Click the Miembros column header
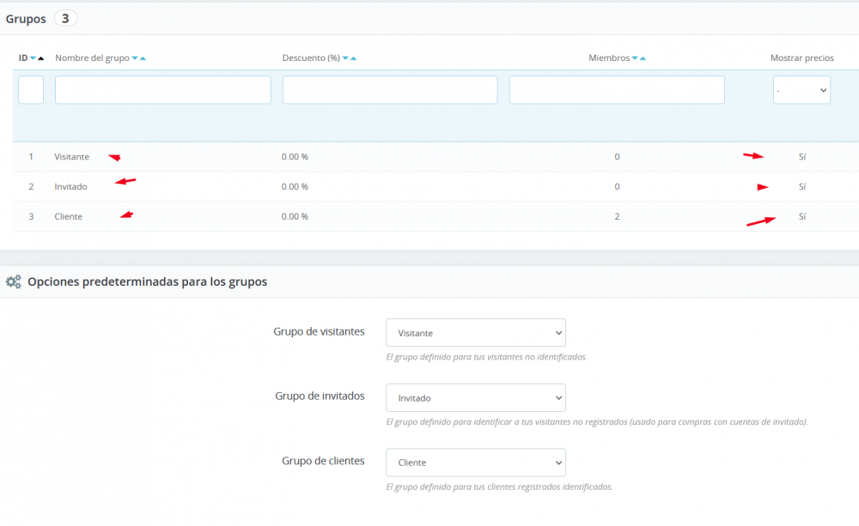 (x=609, y=58)
